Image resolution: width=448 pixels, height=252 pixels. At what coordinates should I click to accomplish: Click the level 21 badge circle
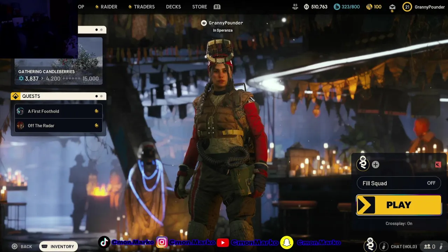(407, 7)
